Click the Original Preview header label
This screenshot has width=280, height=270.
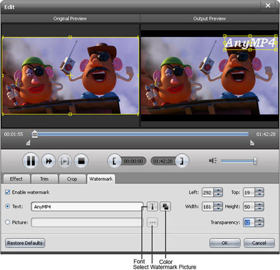[70, 18]
